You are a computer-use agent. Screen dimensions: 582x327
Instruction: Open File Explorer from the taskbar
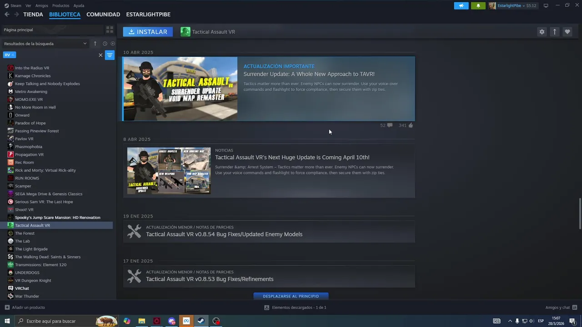pos(142,321)
